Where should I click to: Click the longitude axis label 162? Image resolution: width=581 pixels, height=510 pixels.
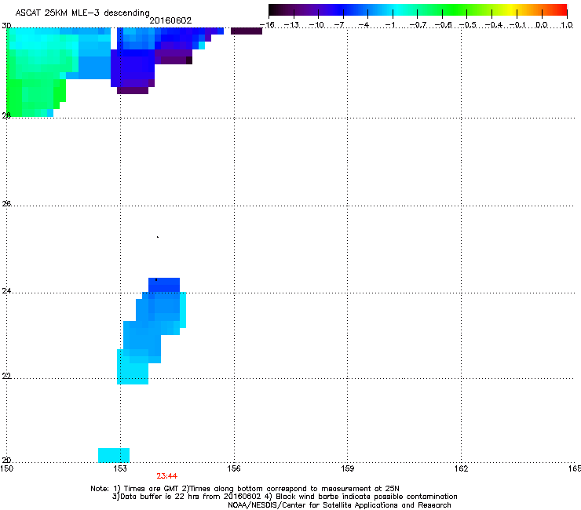click(461, 468)
